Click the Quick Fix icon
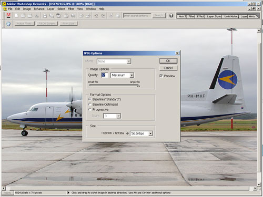The width and height of the screenshot is (263, 197). 111,16
